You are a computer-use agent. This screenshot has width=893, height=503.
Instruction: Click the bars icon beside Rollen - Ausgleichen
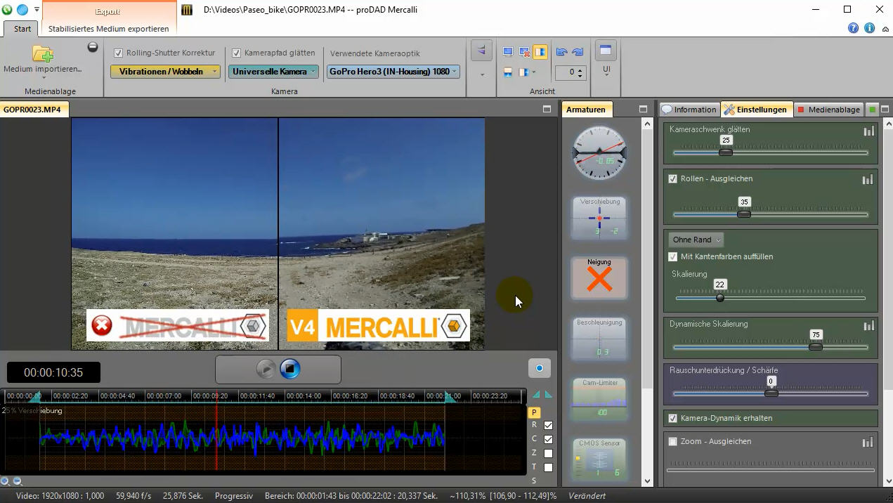click(868, 179)
